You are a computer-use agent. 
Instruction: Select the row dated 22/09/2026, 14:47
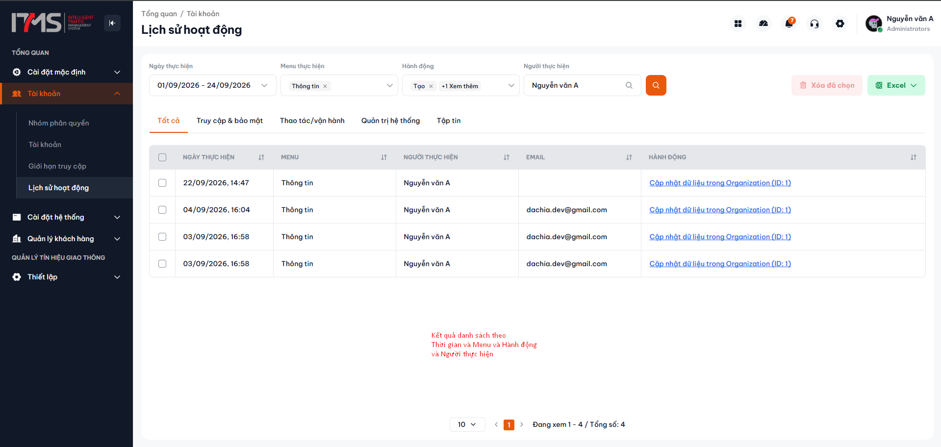[162, 183]
